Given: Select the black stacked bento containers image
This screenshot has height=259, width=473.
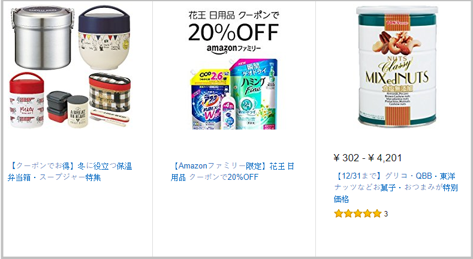Looking at the screenshot, I should click(x=58, y=107).
